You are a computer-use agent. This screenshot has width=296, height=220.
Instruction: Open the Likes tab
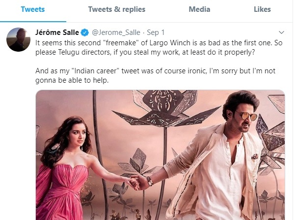pyautogui.click(x=262, y=9)
